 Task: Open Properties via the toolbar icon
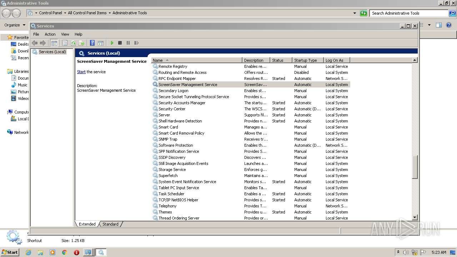point(65,43)
